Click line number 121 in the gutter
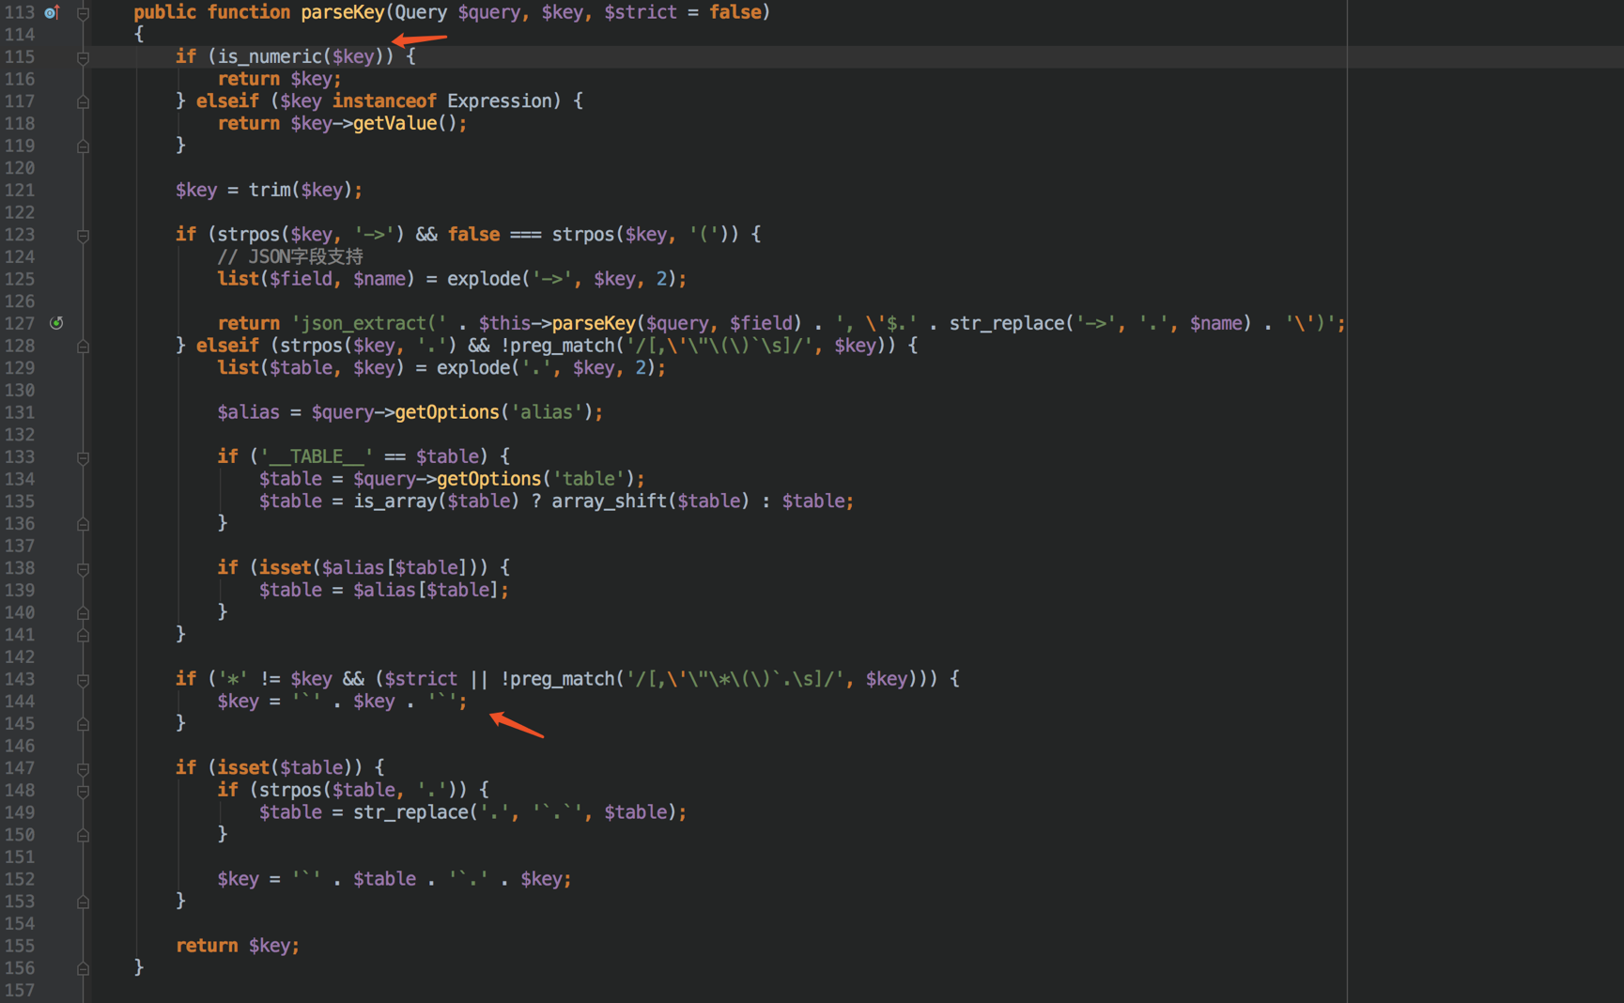This screenshot has height=1003, width=1624. (x=19, y=190)
